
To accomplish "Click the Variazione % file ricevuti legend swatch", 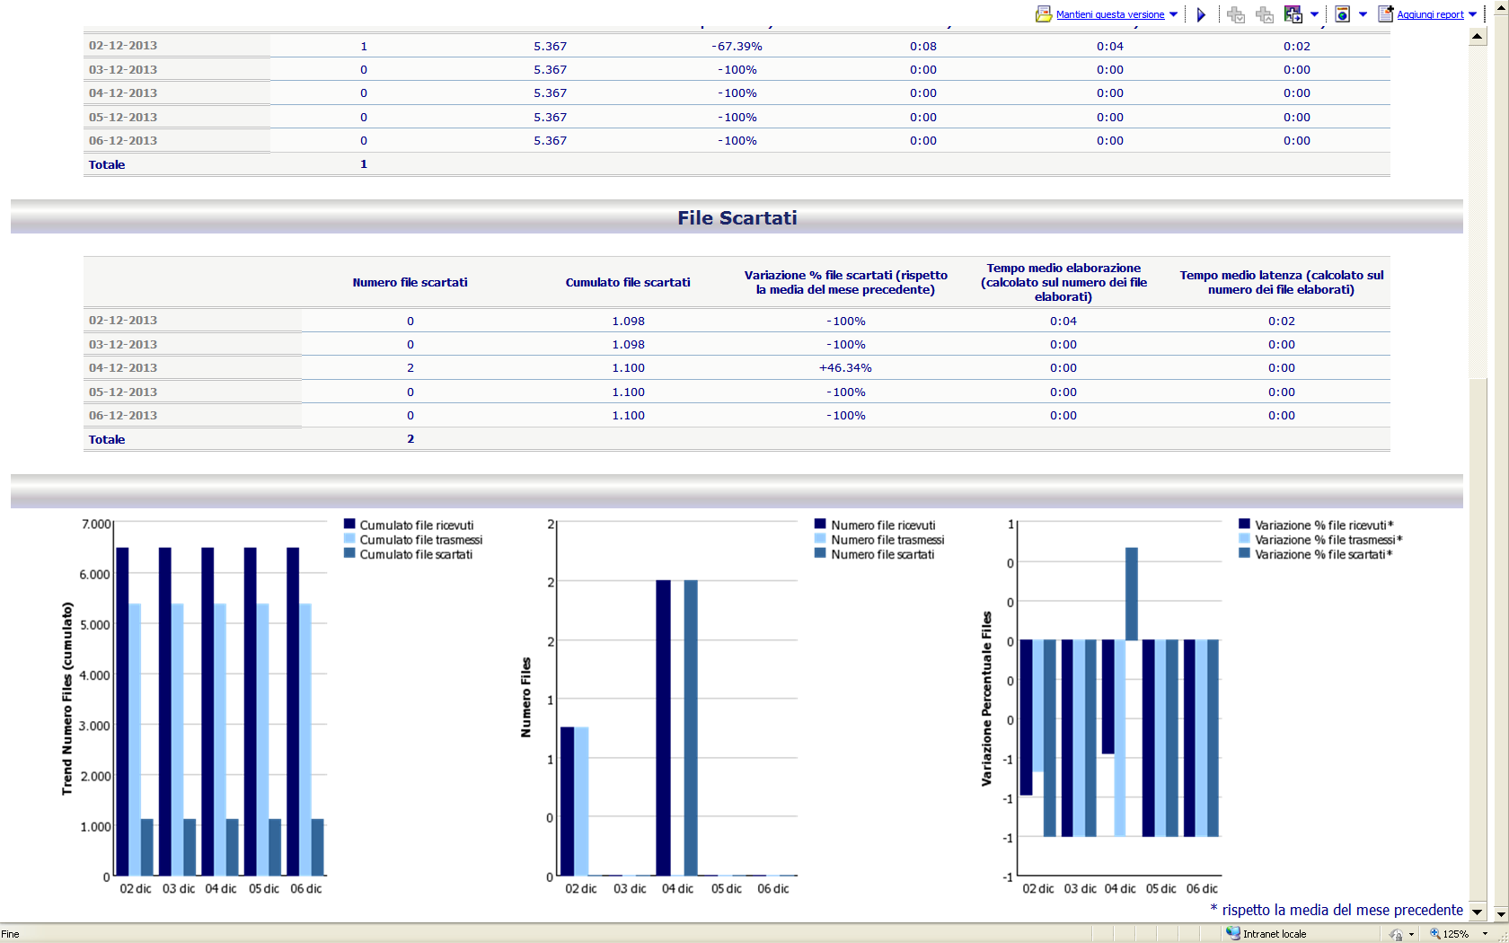I will (1244, 524).
